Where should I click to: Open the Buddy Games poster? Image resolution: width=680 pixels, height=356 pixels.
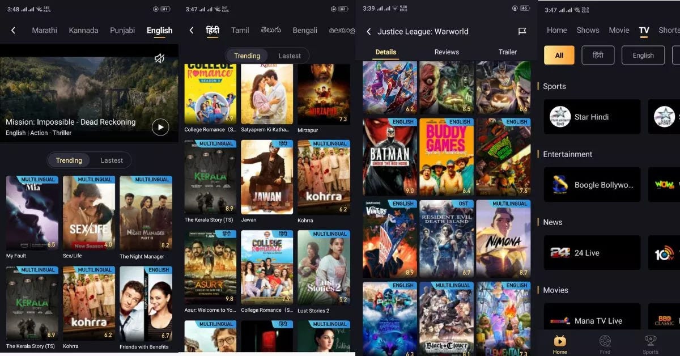447,157
